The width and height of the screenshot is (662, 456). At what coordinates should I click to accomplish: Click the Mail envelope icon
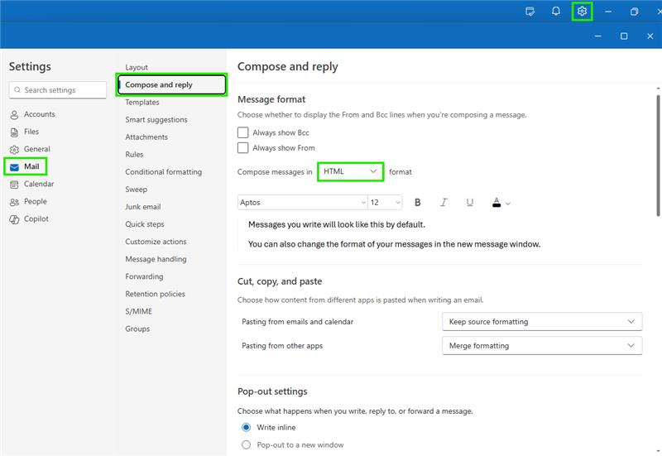coord(14,167)
